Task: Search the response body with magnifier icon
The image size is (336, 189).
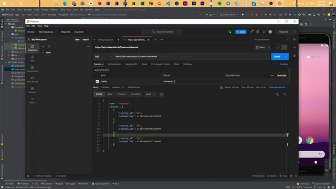Action: tap(285, 94)
